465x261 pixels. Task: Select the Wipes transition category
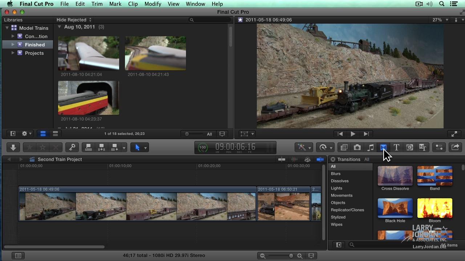(x=351, y=224)
